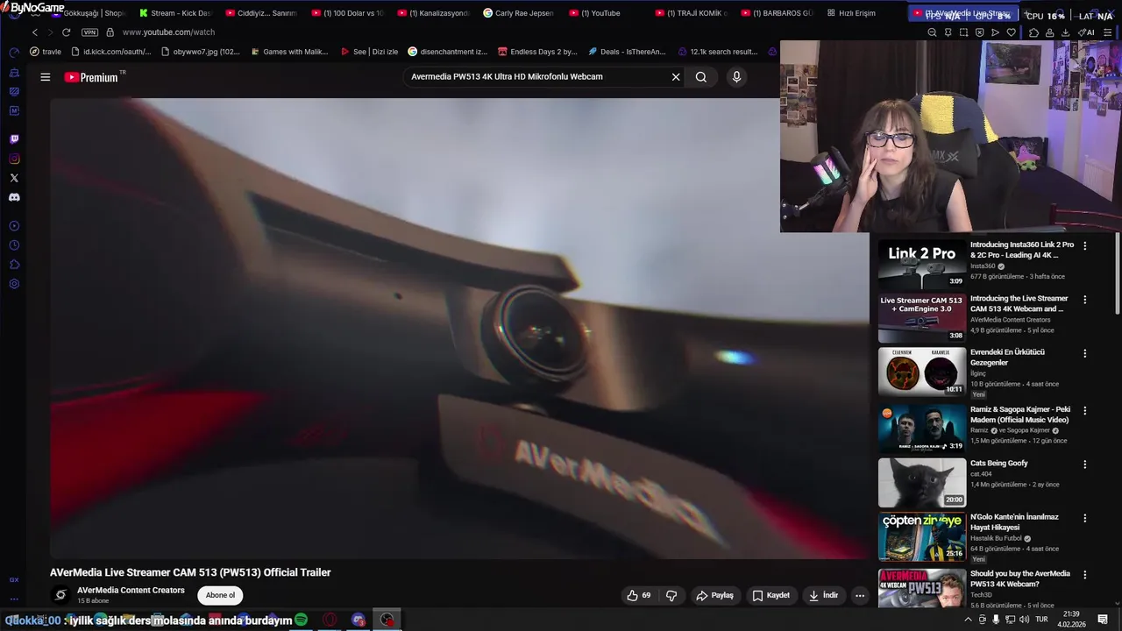This screenshot has width=1122, height=631.
Task: Open browser toolbar search magnifier icon
Action: [932, 32]
